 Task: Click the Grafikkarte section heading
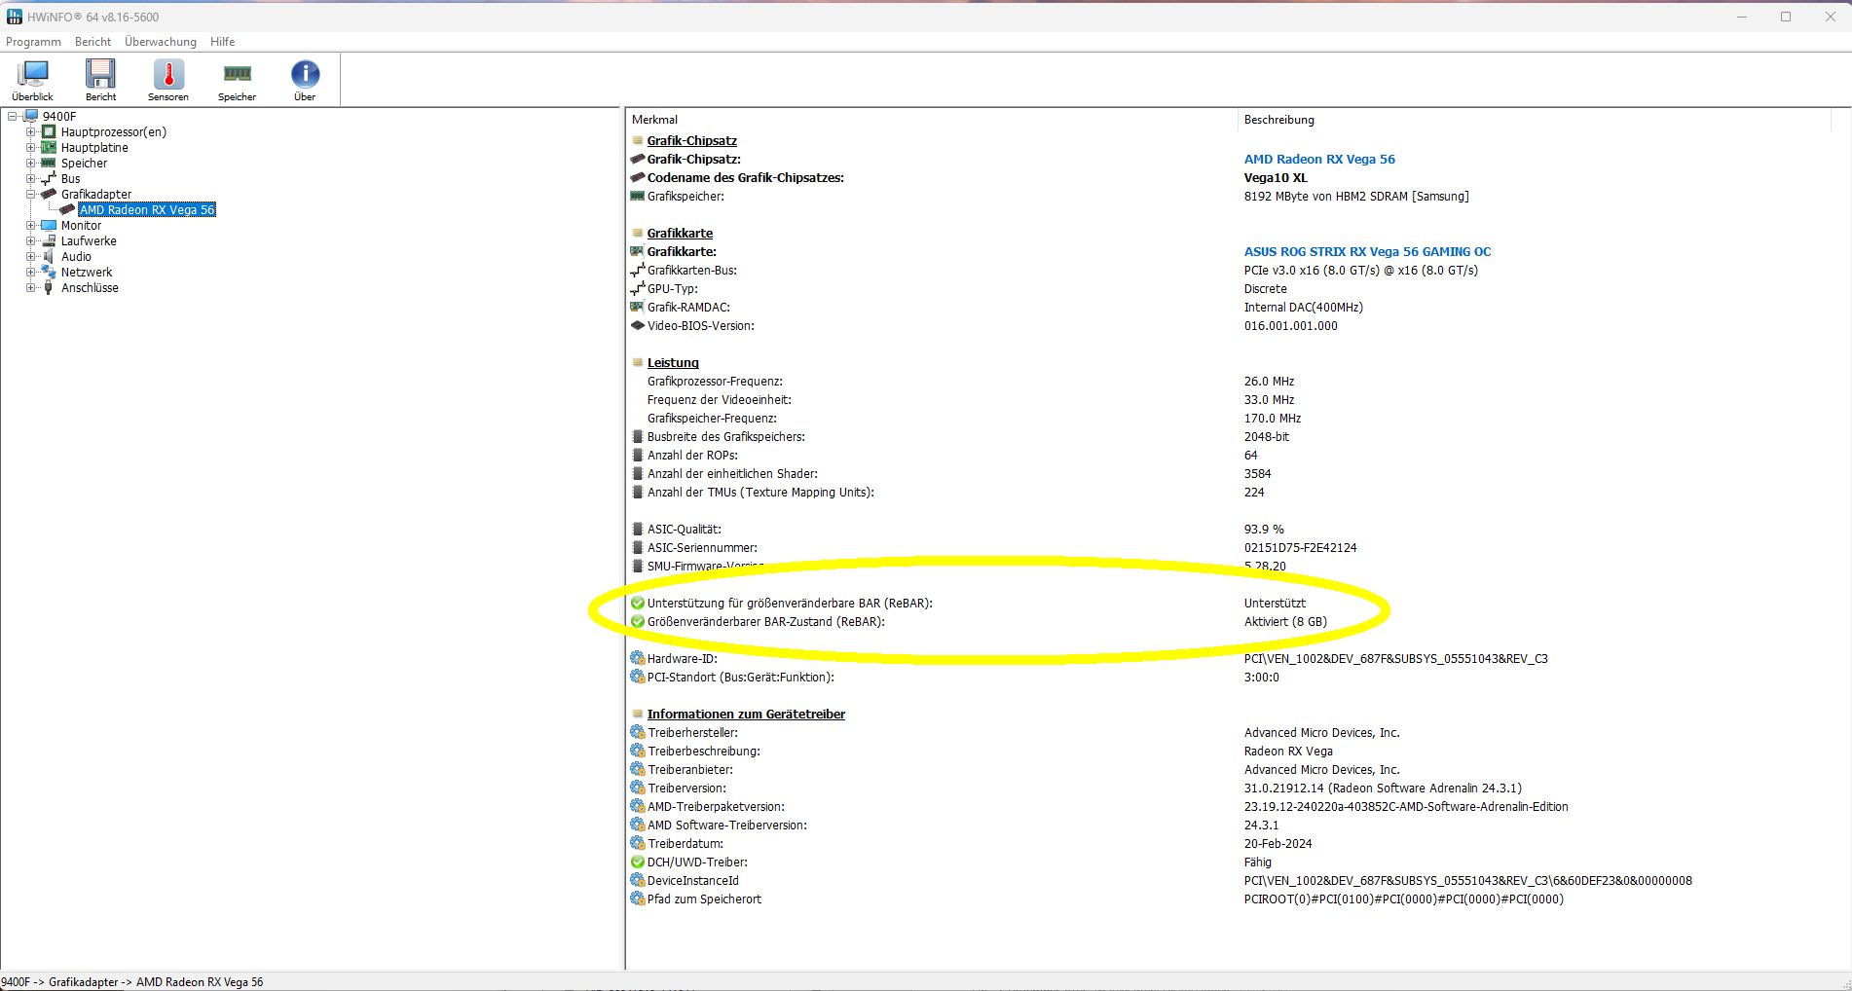click(x=680, y=234)
